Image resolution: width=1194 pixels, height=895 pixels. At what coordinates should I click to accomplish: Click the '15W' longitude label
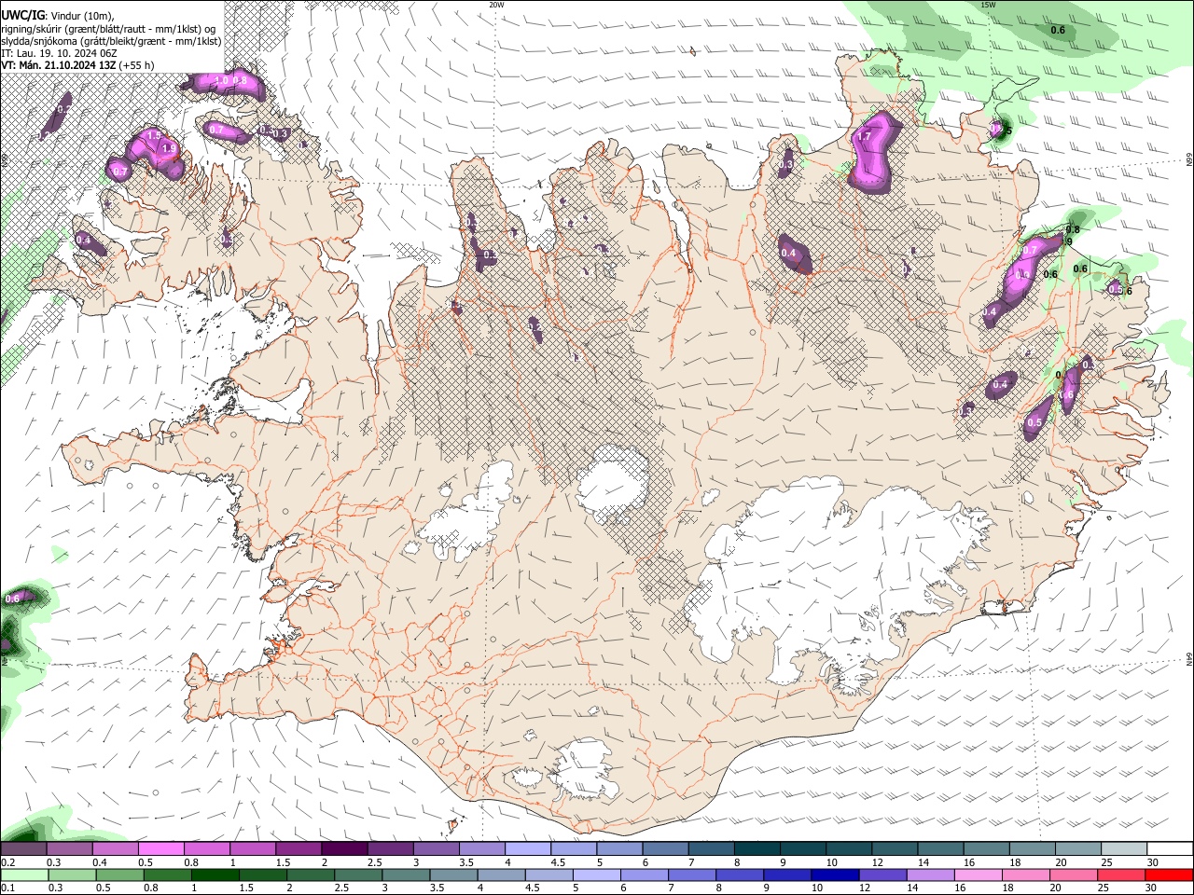(988, 5)
